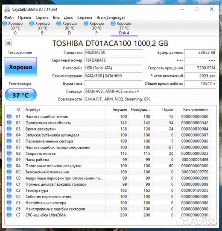Screen dimensions: 222x231
Task: Click status orb for Переназначенные сектора
Action: coord(9,141)
